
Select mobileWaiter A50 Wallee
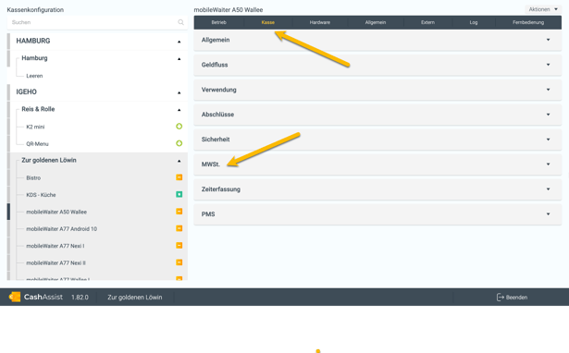(x=56, y=212)
